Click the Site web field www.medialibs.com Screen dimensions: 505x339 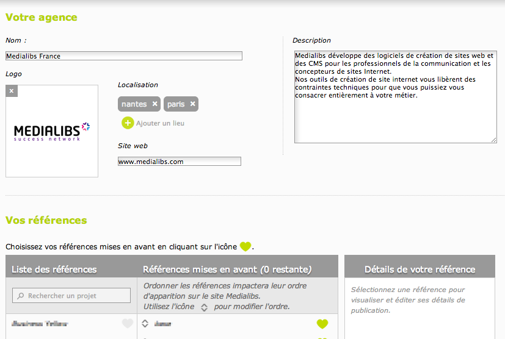click(x=180, y=162)
